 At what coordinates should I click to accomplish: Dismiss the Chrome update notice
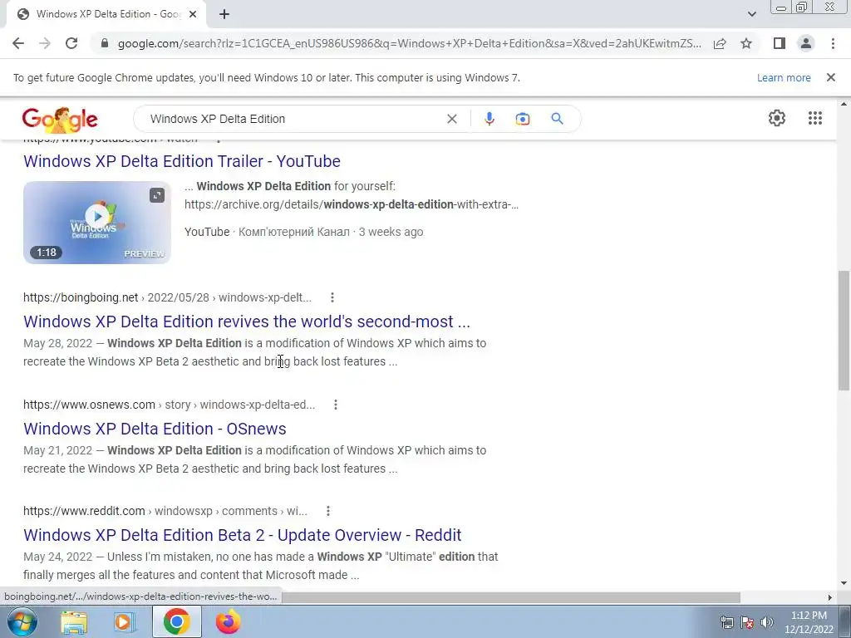pyautogui.click(x=831, y=77)
